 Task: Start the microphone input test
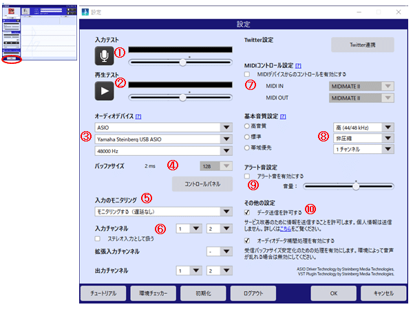pos(105,56)
